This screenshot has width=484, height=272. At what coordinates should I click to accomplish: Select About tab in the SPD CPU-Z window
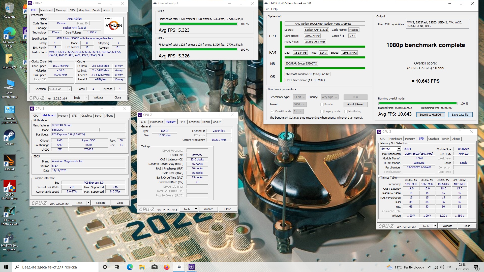tap(456, 139)
